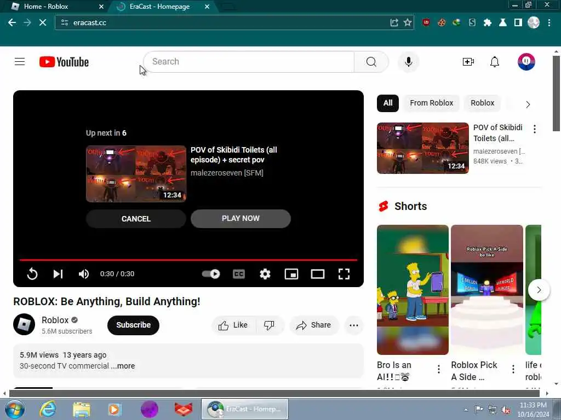561x420 pixels.
Task: Click the muted volume tray icon
Action: tap(506, 410)
